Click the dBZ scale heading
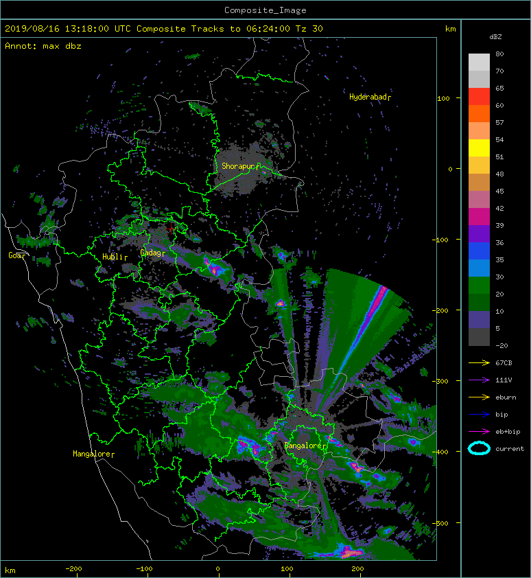This screenshot has width=531, height=578. [x=495, y=37]
